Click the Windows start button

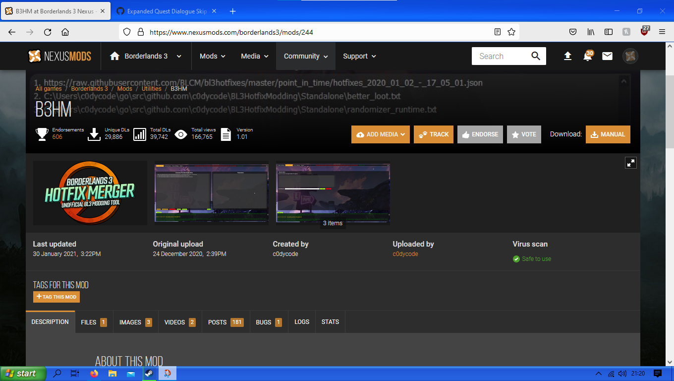(x=23, y=374)
